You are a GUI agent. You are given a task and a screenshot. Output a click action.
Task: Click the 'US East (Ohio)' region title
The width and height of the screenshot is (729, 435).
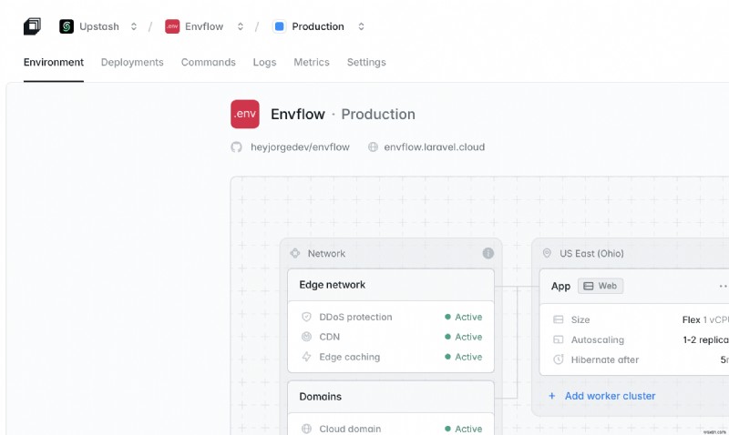tap(591, 253)
